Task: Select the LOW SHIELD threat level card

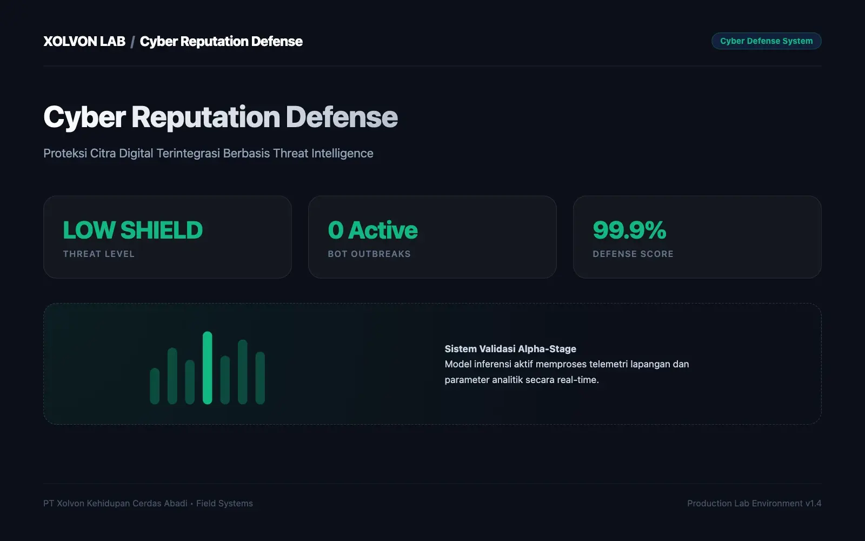Action: point(168,237)
